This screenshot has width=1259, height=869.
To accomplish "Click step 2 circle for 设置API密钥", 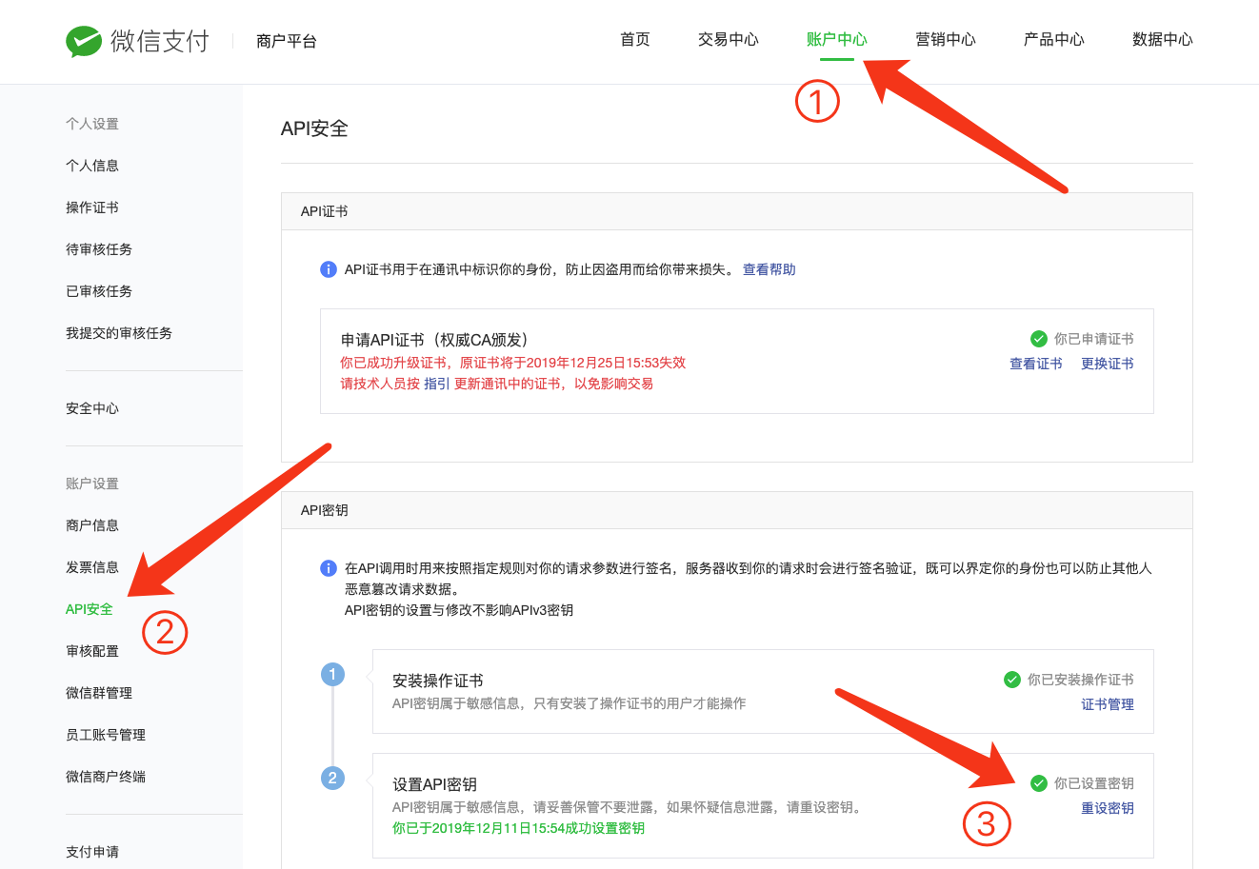I will (x=332, y=778).
